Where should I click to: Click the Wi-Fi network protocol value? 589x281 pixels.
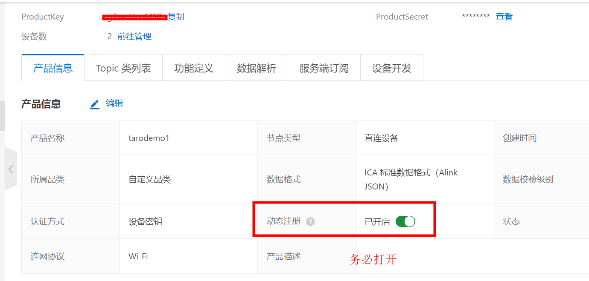click(138, 256)
